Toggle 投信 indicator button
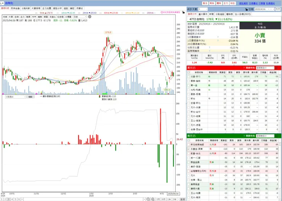This screenshot has width=282, height=201. pyautogui.click(x=16, y=17)
